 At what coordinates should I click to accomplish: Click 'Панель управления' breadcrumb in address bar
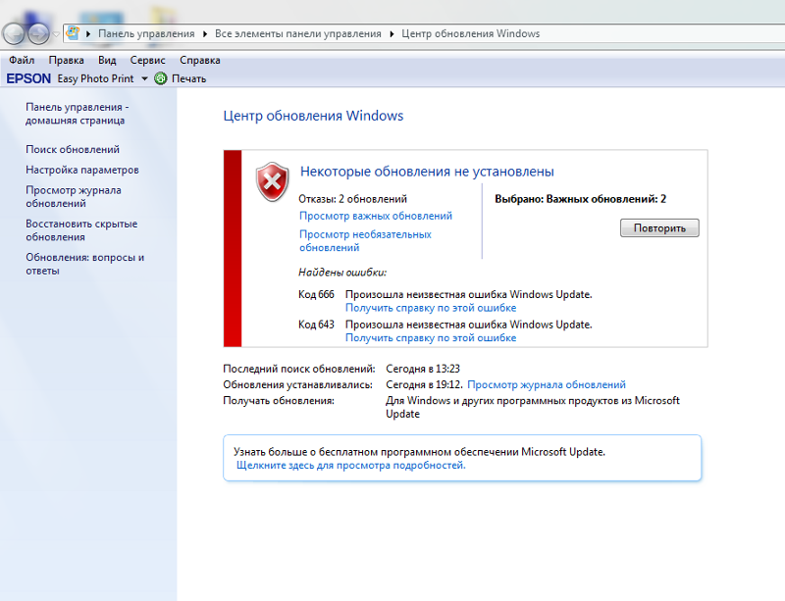coord(146,33)
